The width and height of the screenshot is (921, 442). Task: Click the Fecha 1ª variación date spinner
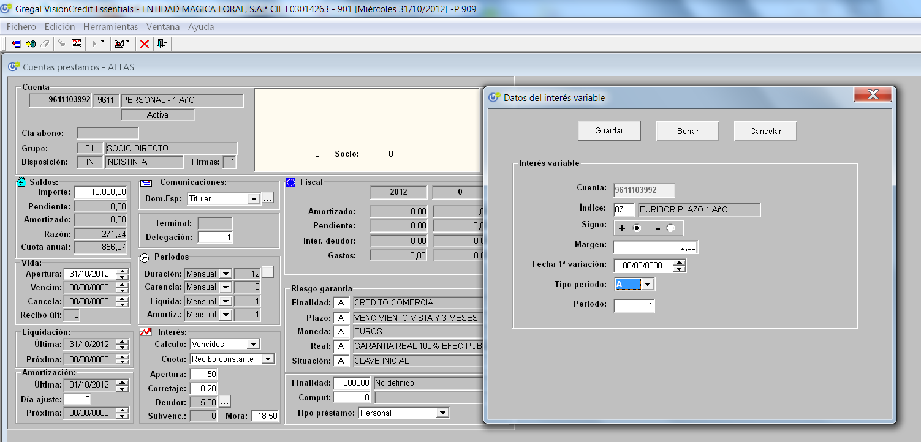tap(679, 266)
